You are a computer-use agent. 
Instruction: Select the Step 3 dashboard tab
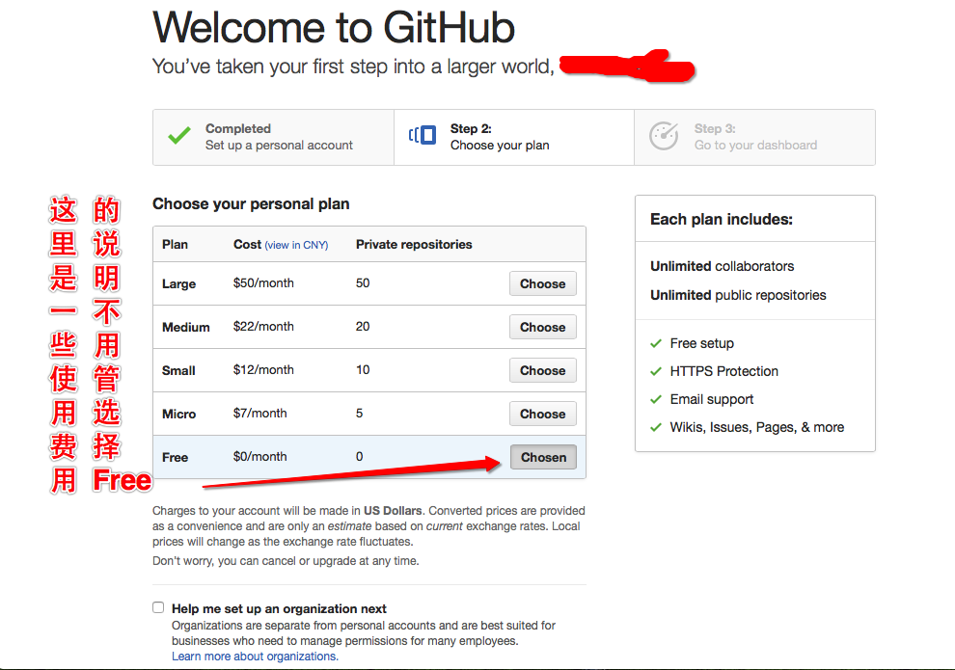pos(754,137)
